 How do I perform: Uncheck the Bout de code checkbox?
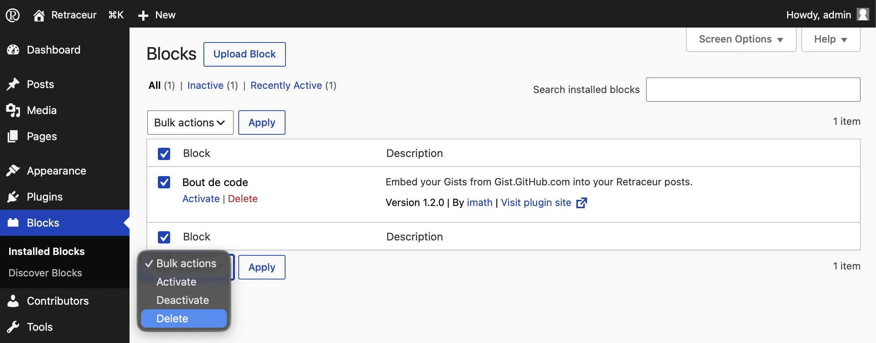tap(164, 182)
